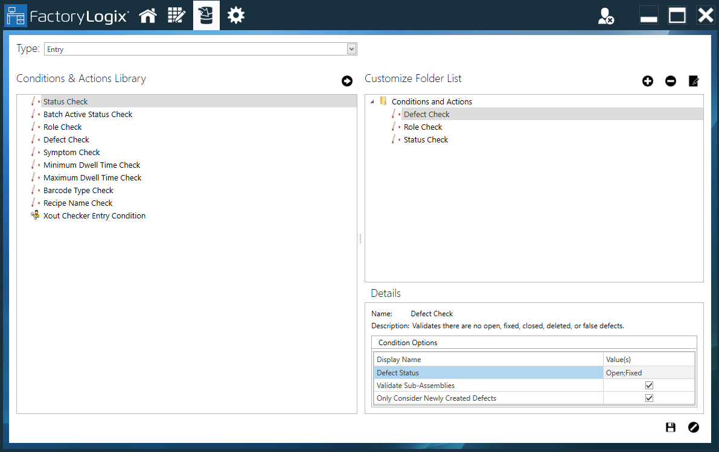Add selected library item with arrow icon
The height and width of the screenshot is (452, 719).
point(347,81)
